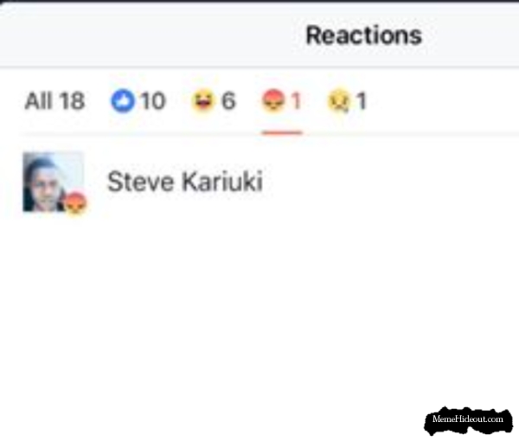This screenshot has height=441, width=519.
Task: Select the laughing Haha emoji icon
Action: pyautogui.click(x=202, y=100)
